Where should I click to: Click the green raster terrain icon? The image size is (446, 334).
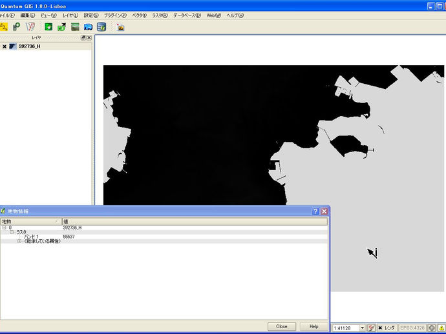[x=75, y=27]
